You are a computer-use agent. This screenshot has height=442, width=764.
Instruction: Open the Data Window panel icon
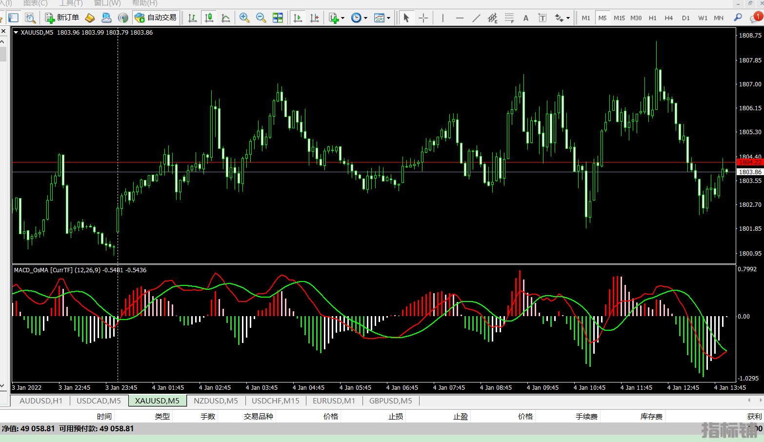pyautogui.click(x=14, y=18)
